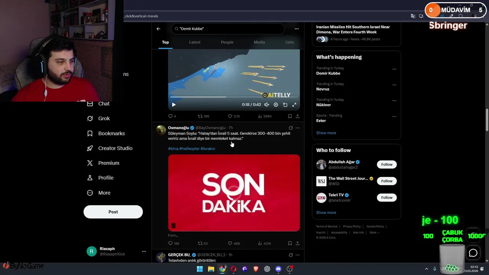Open File Explorer from the taskbar

pyautogui.click(x=211, y=269)
